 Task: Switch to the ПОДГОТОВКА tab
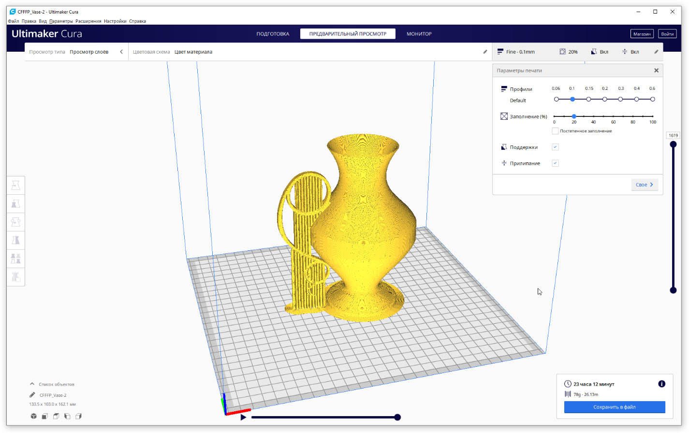(x=273, y=34)
